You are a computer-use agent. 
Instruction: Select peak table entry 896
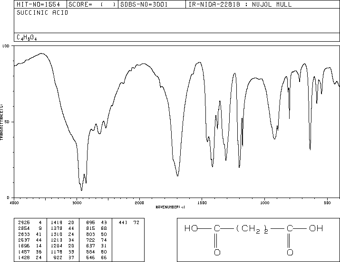(x=91, y=223)
